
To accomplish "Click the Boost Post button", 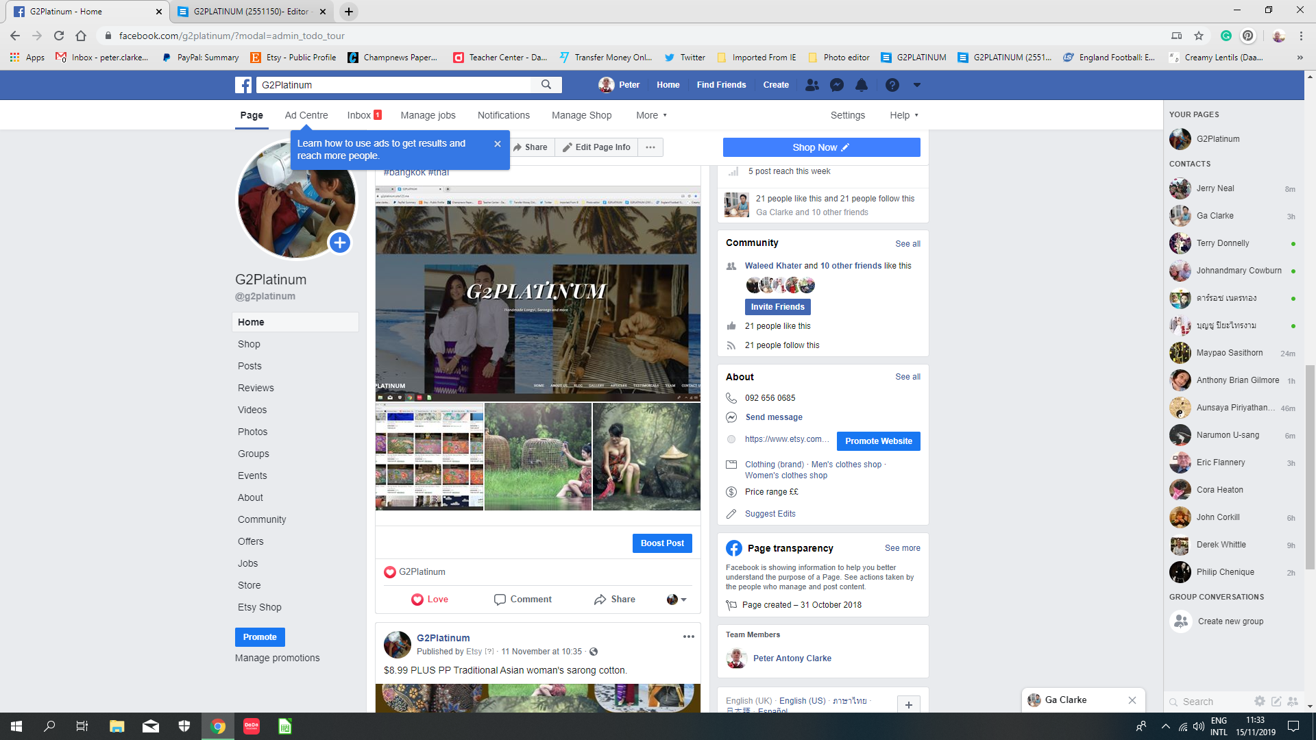I will [662, 543].
